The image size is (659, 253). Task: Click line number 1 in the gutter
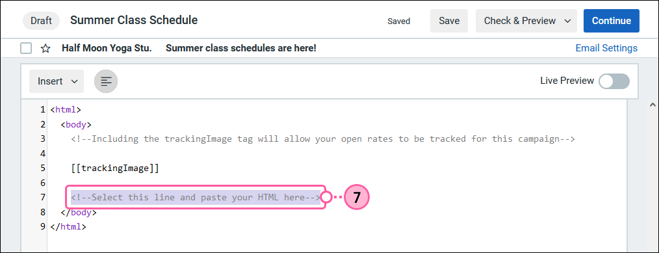[x=42, y=110]
